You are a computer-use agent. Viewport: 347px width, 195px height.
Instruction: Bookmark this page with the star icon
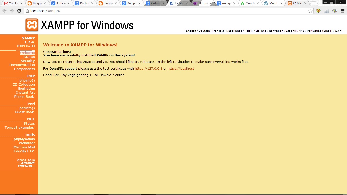310,11
